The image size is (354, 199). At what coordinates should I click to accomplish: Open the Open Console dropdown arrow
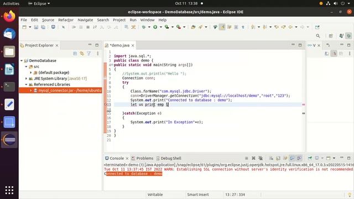[x=334, y=158]
